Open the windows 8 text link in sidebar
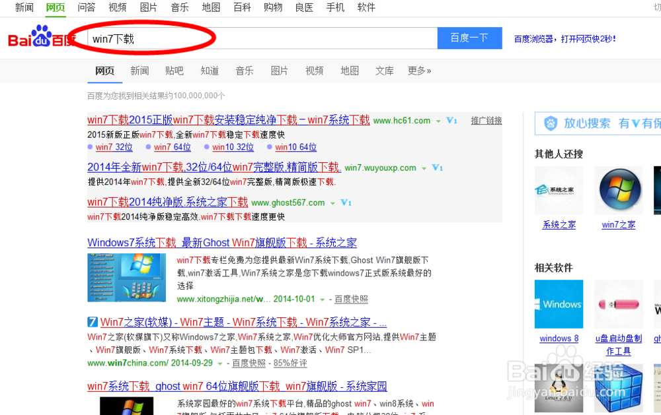 pyautogui.click(x=559, y=338)
